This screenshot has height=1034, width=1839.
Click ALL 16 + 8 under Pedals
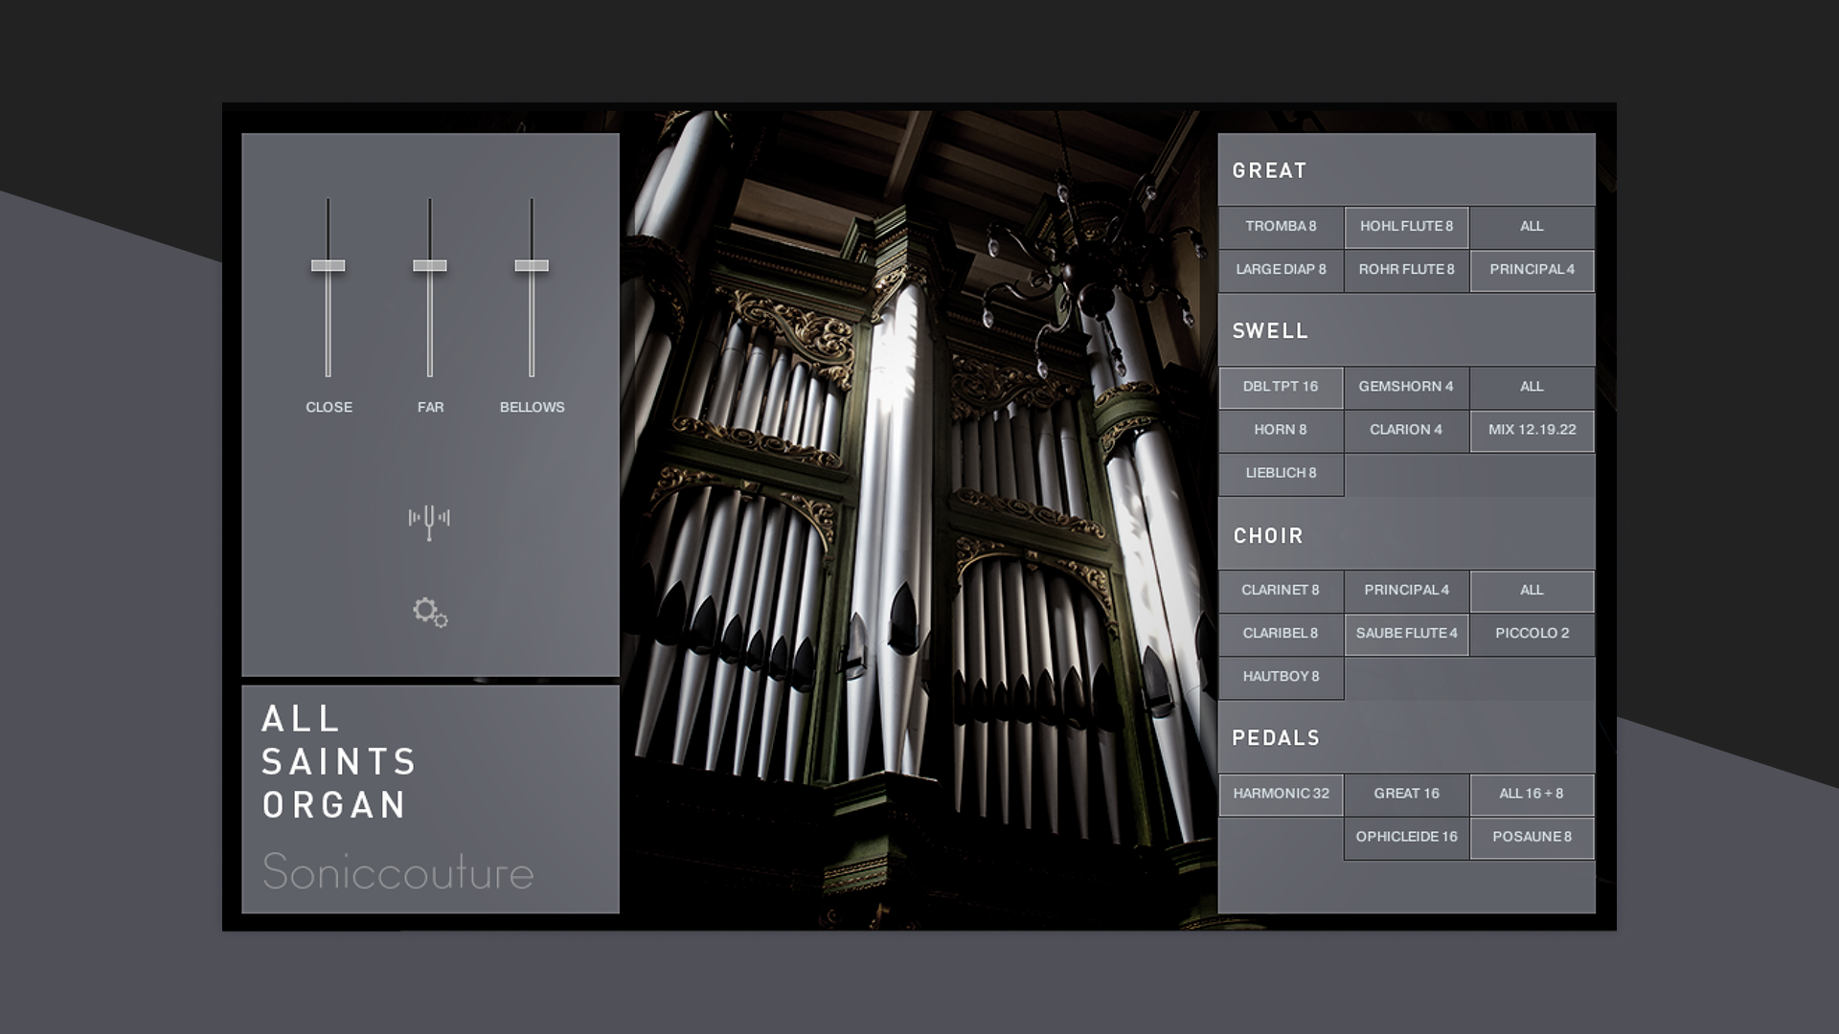1531,794
